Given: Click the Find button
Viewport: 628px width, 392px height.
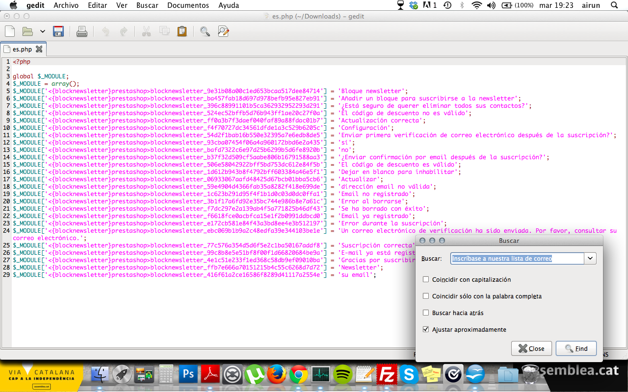Looking at the screenshot, I should click(576, 348).
